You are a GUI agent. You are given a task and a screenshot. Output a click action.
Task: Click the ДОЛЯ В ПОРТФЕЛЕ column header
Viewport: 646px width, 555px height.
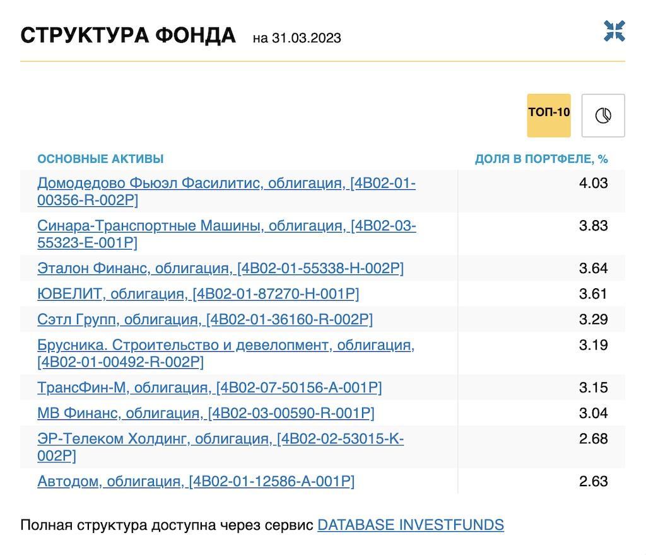coord(541,159)
